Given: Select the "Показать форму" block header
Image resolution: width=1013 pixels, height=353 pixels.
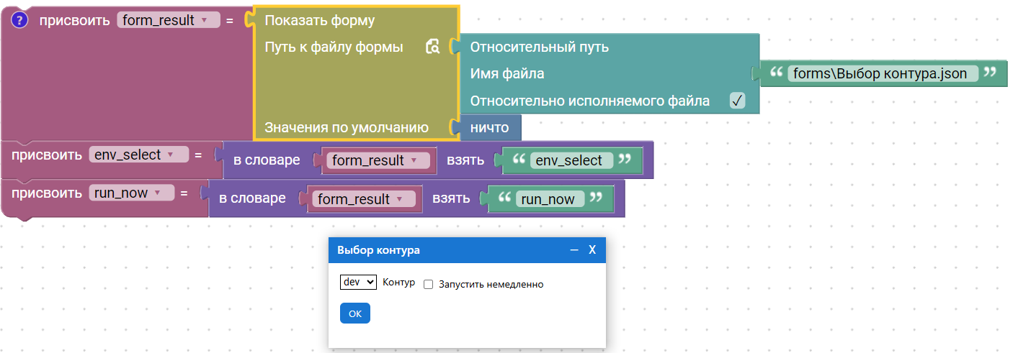Looking at the screenshot, I should (320, 21).
